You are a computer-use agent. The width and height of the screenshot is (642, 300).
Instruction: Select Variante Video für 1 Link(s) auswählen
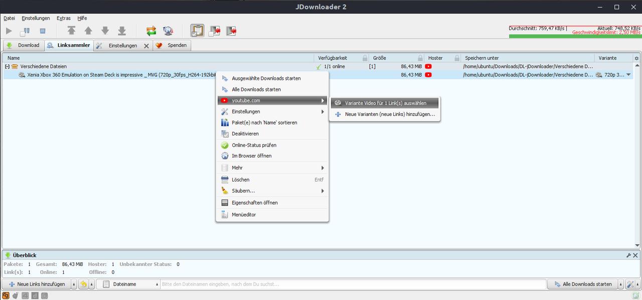[385, 103]
